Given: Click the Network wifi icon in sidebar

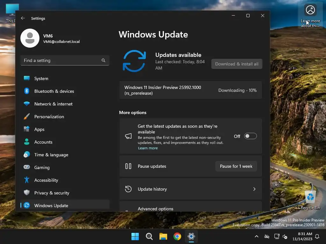Looking at the screenshot, I should click(27, 104).
